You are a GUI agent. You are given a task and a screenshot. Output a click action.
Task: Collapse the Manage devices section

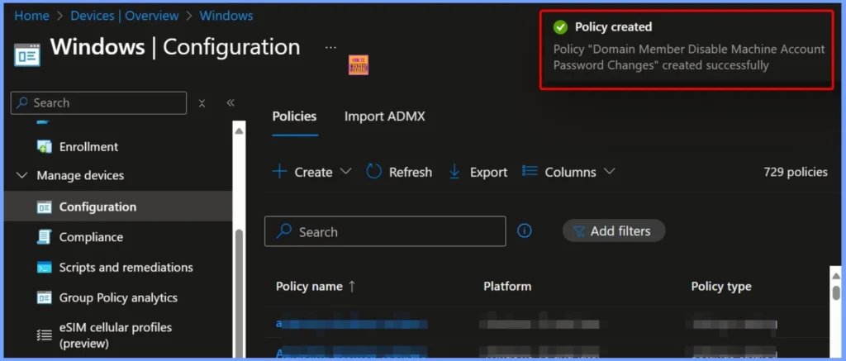[x=21, y=176]
